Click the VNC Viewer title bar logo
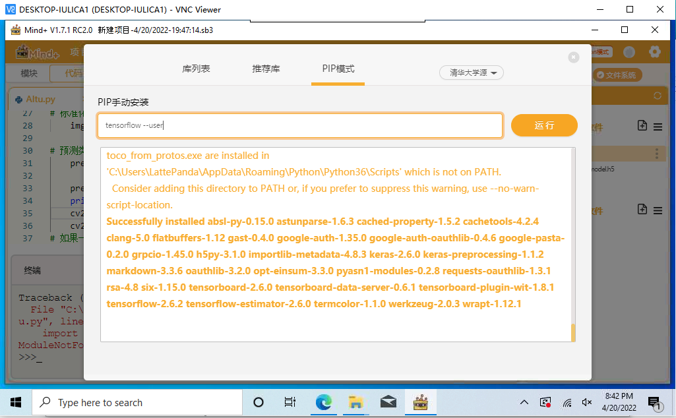676x418 pixels. [10, 9]
